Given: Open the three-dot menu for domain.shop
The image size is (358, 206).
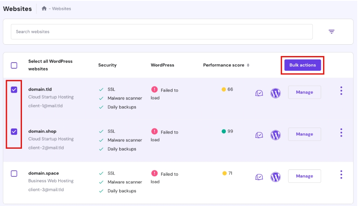Looking at the screenshot, I should [341, 133].
